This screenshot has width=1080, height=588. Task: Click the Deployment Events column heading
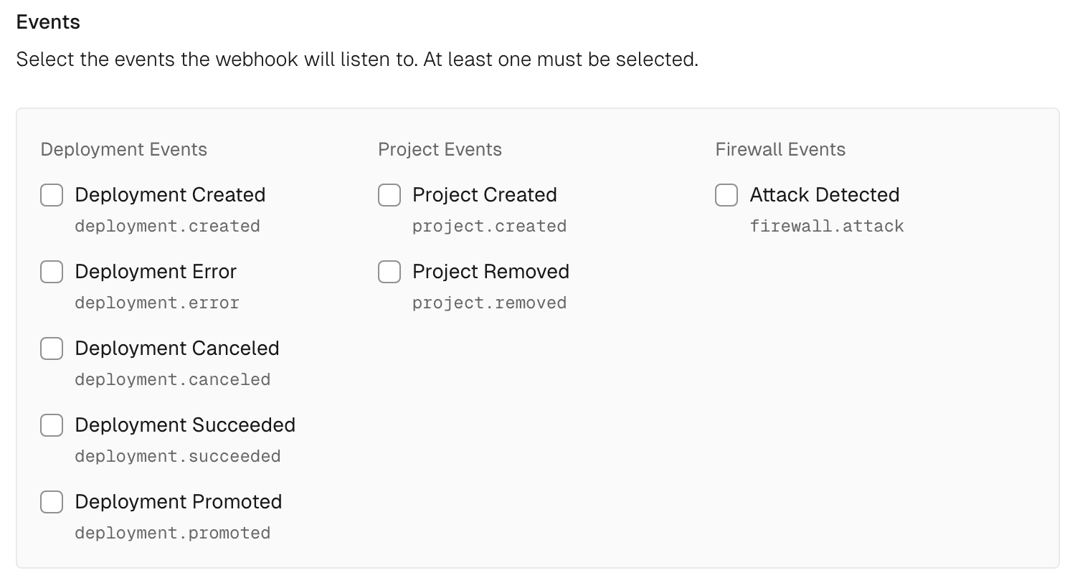click(x=123, y=149)
